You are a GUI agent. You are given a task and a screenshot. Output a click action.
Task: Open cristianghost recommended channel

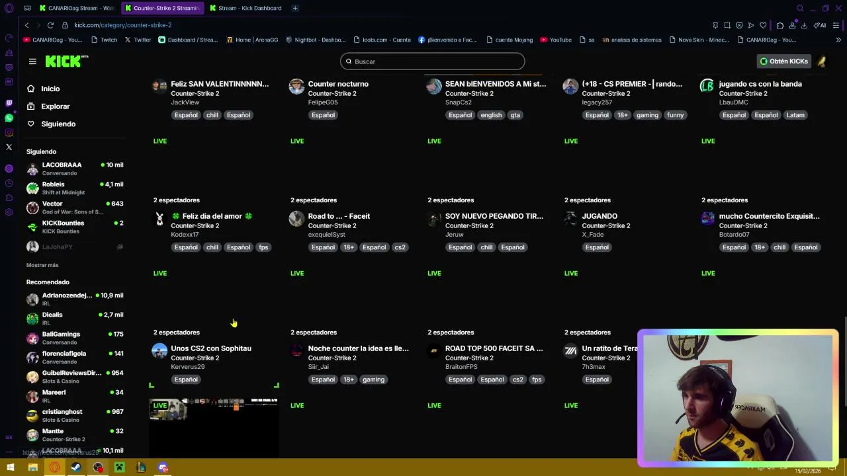click(x=75, y=415)
